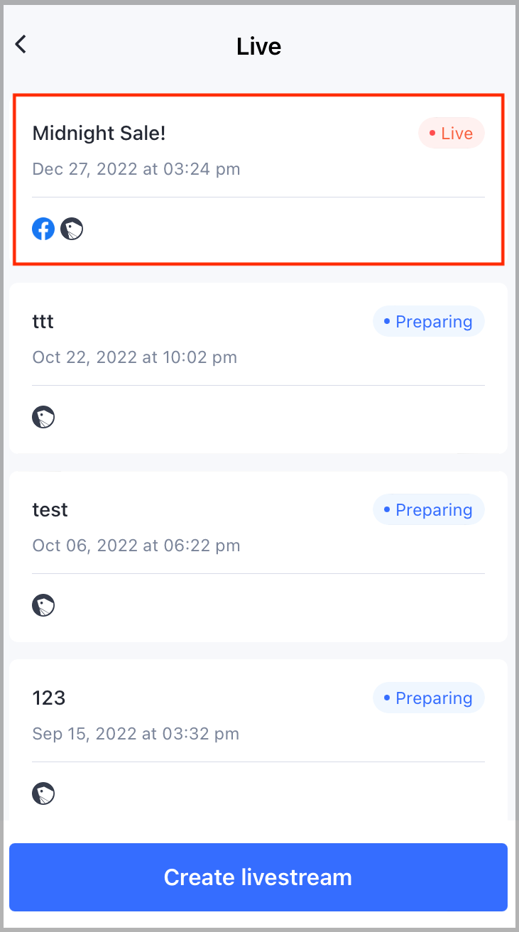Open the test livestream entry
Screen dimensions: 519x932
click(258, 556)
